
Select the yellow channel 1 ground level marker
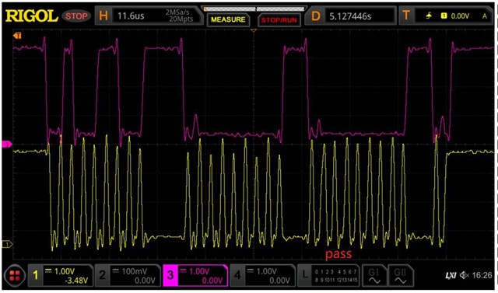pyautogui.click(x=7, y=244)
